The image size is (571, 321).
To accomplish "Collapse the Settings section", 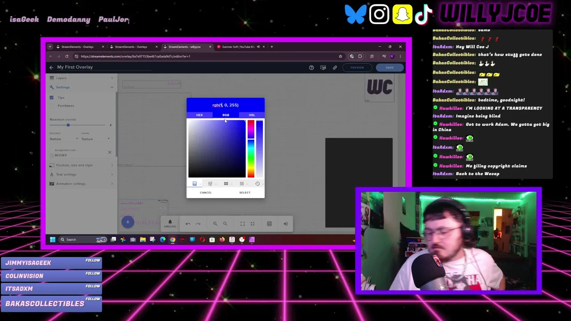I will click(82, 87).
